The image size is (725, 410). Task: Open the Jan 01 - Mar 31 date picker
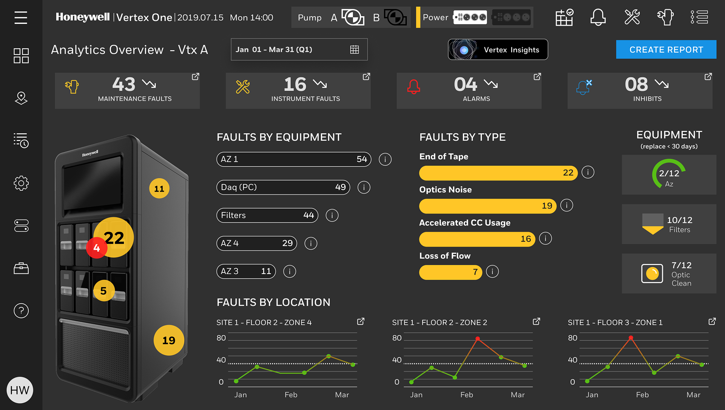(299, 50)
